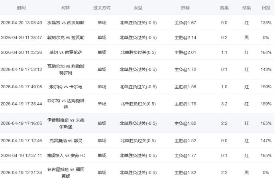This screenshot has height=179, width=275.
Task: Click the 索尔纳 vs 卡尔马 match
Action: [66, 87]
